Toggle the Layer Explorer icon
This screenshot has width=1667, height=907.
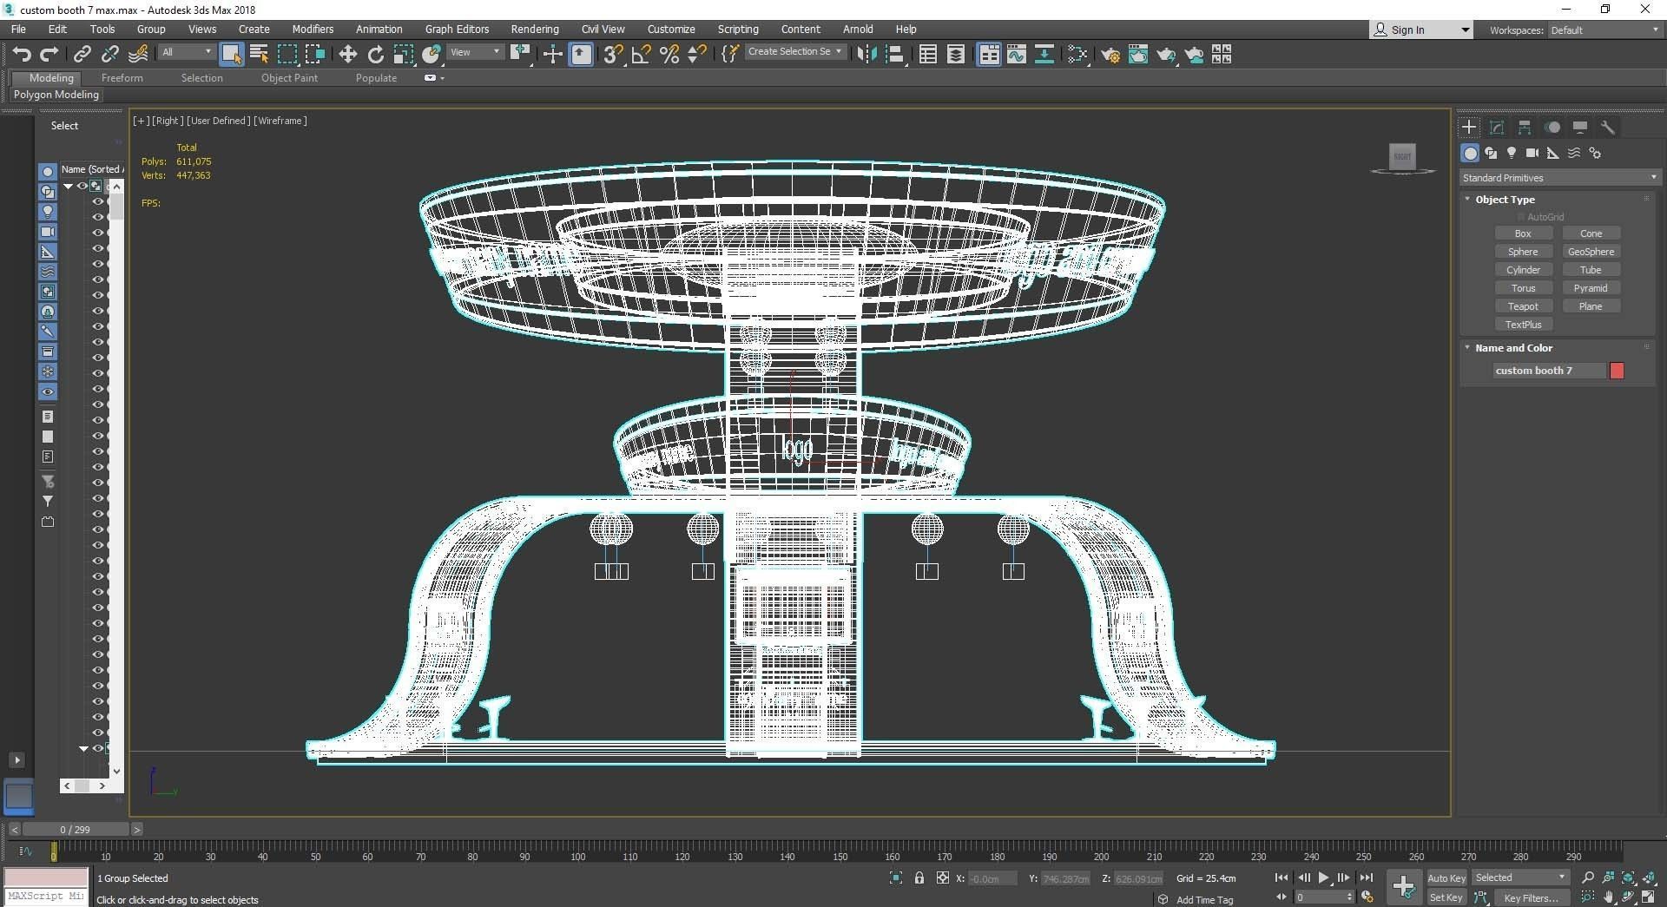click(955, 55)
